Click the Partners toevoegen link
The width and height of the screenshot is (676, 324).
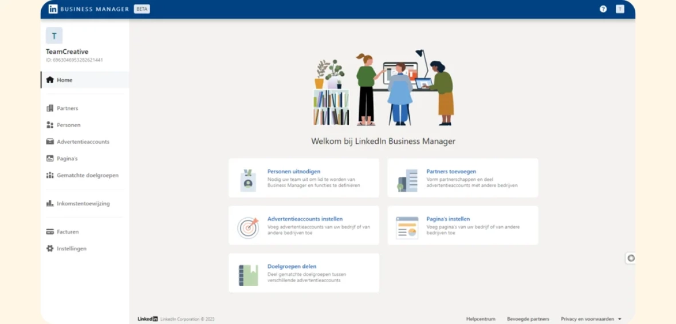click(451, 172)
